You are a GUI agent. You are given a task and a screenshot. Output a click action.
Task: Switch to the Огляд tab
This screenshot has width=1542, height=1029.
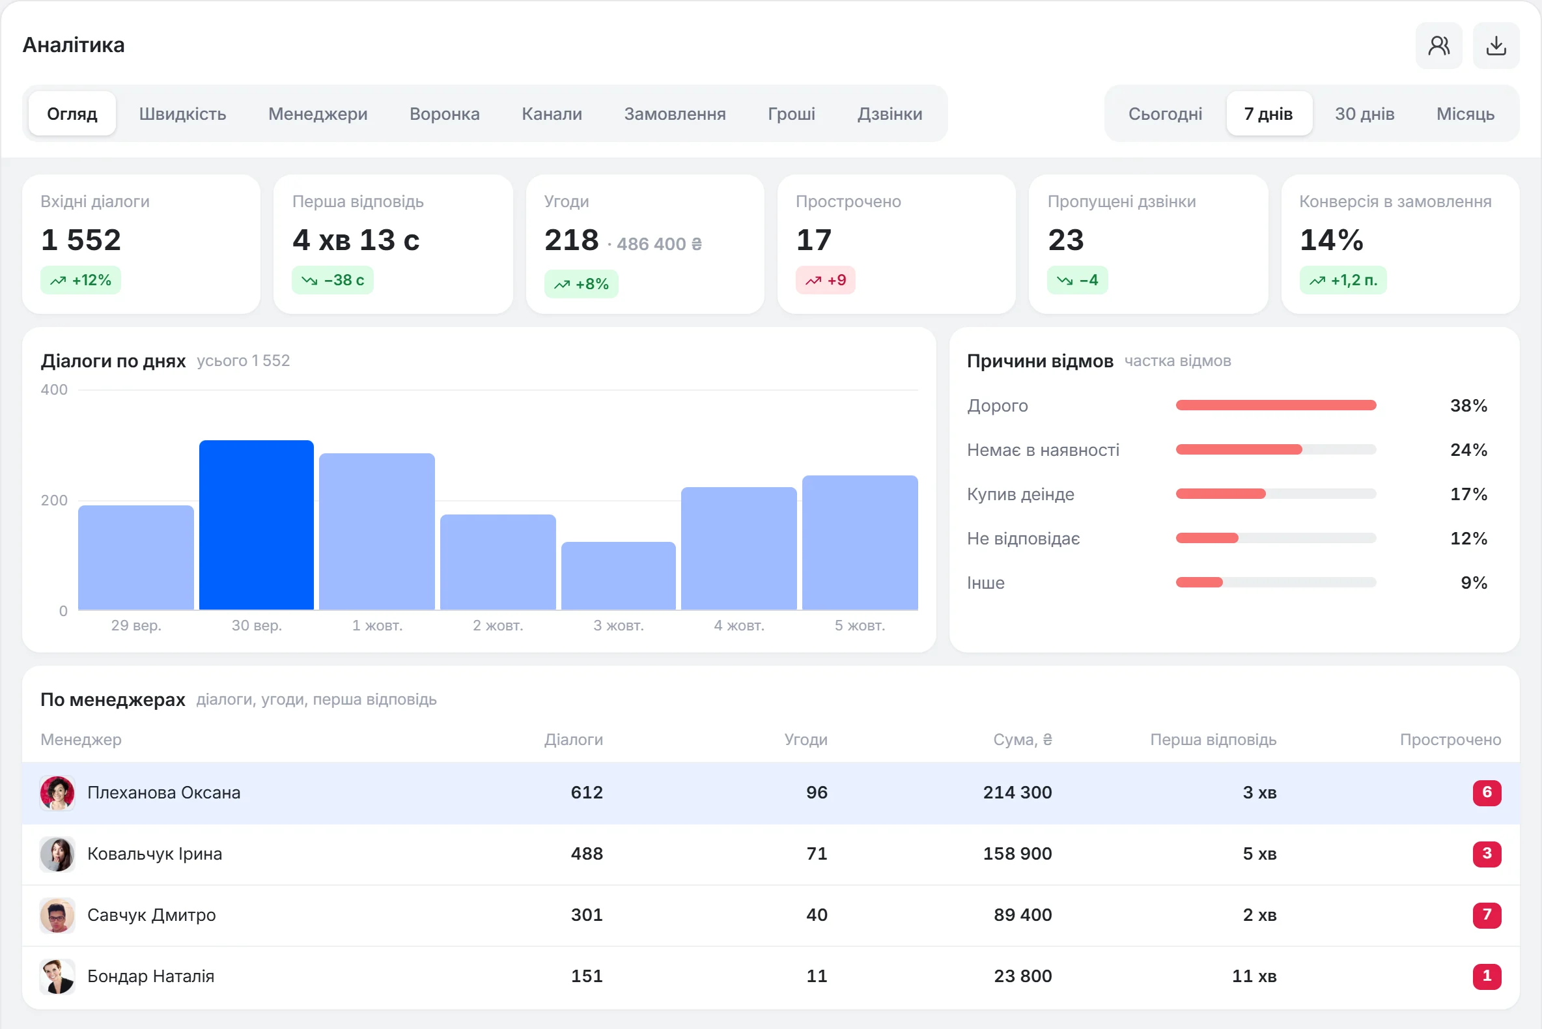(x=72, y=113)
